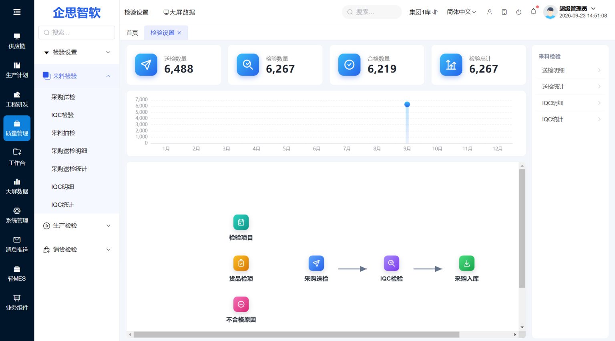Click the IQC检验 flow icon
Viewport: 615px width, 341px height.
coord(392,263)
